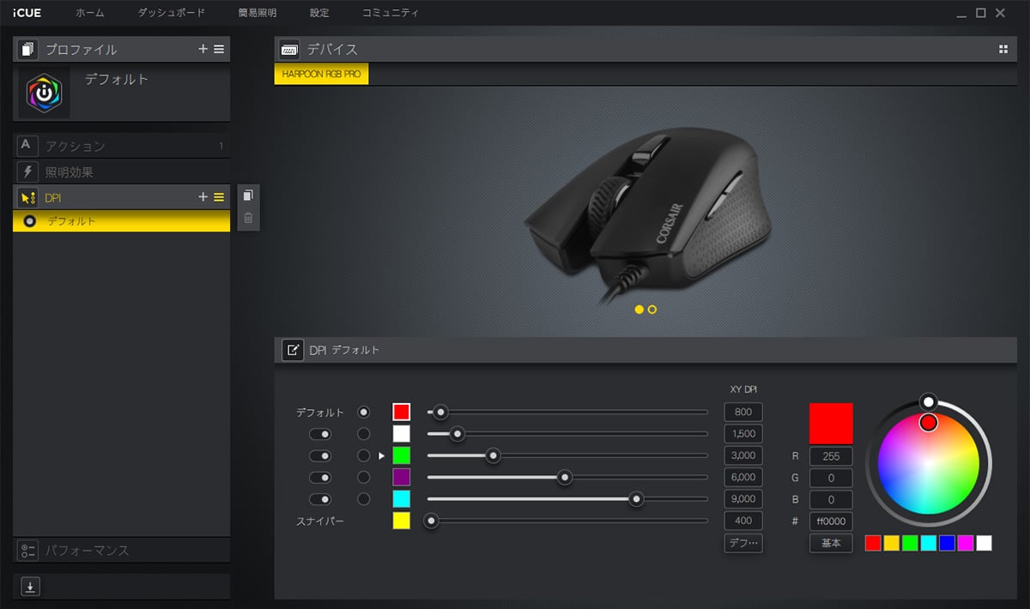Select the 1,500 DPI stage radio button

click(x=364, y=434)
